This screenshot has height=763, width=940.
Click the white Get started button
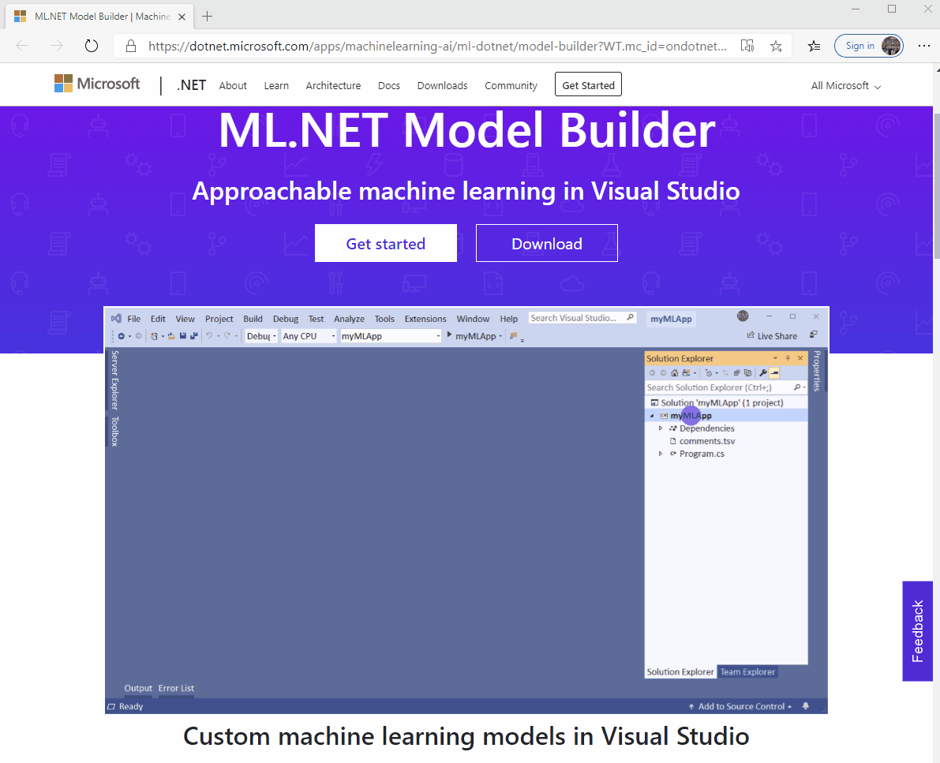click(x=385, y=243)
